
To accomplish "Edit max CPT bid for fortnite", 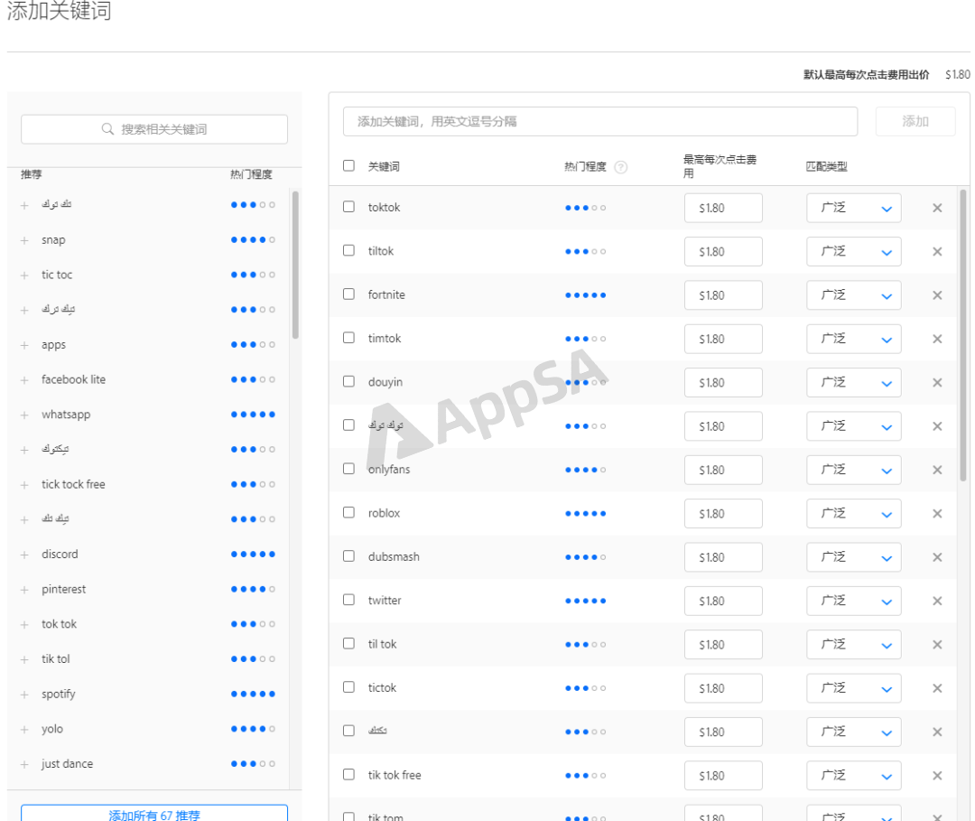I will coord(723,294).
